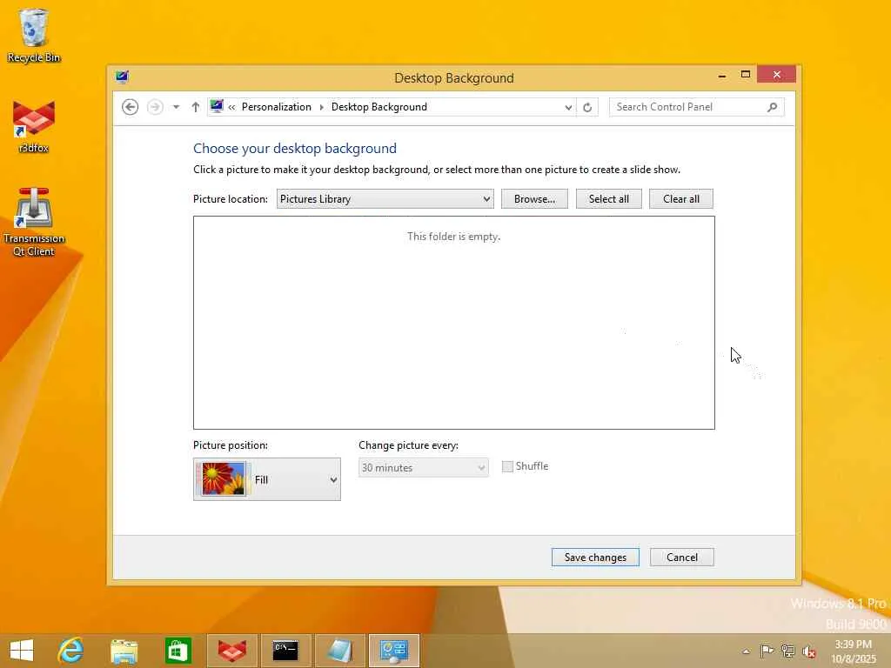Click the Fill preview thumbnail image
Screen dimensions: 891x668
tap(223, 479)
